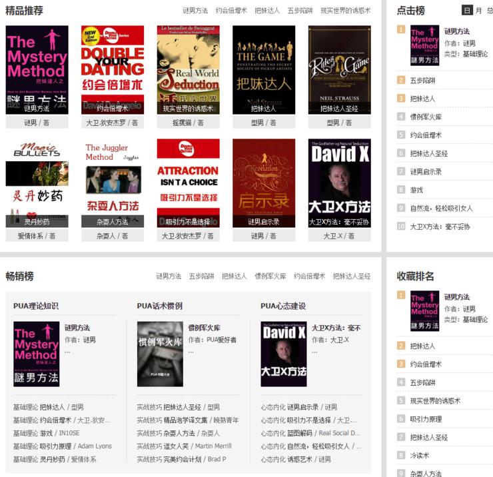This screenshot has height=477, width=493.
Task: Click The Juggler Method 杂耍人方法 cover
Action: (113, 183)
